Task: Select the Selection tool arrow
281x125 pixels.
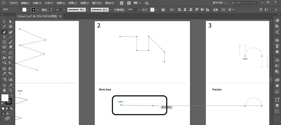Action: coord(4,21)
